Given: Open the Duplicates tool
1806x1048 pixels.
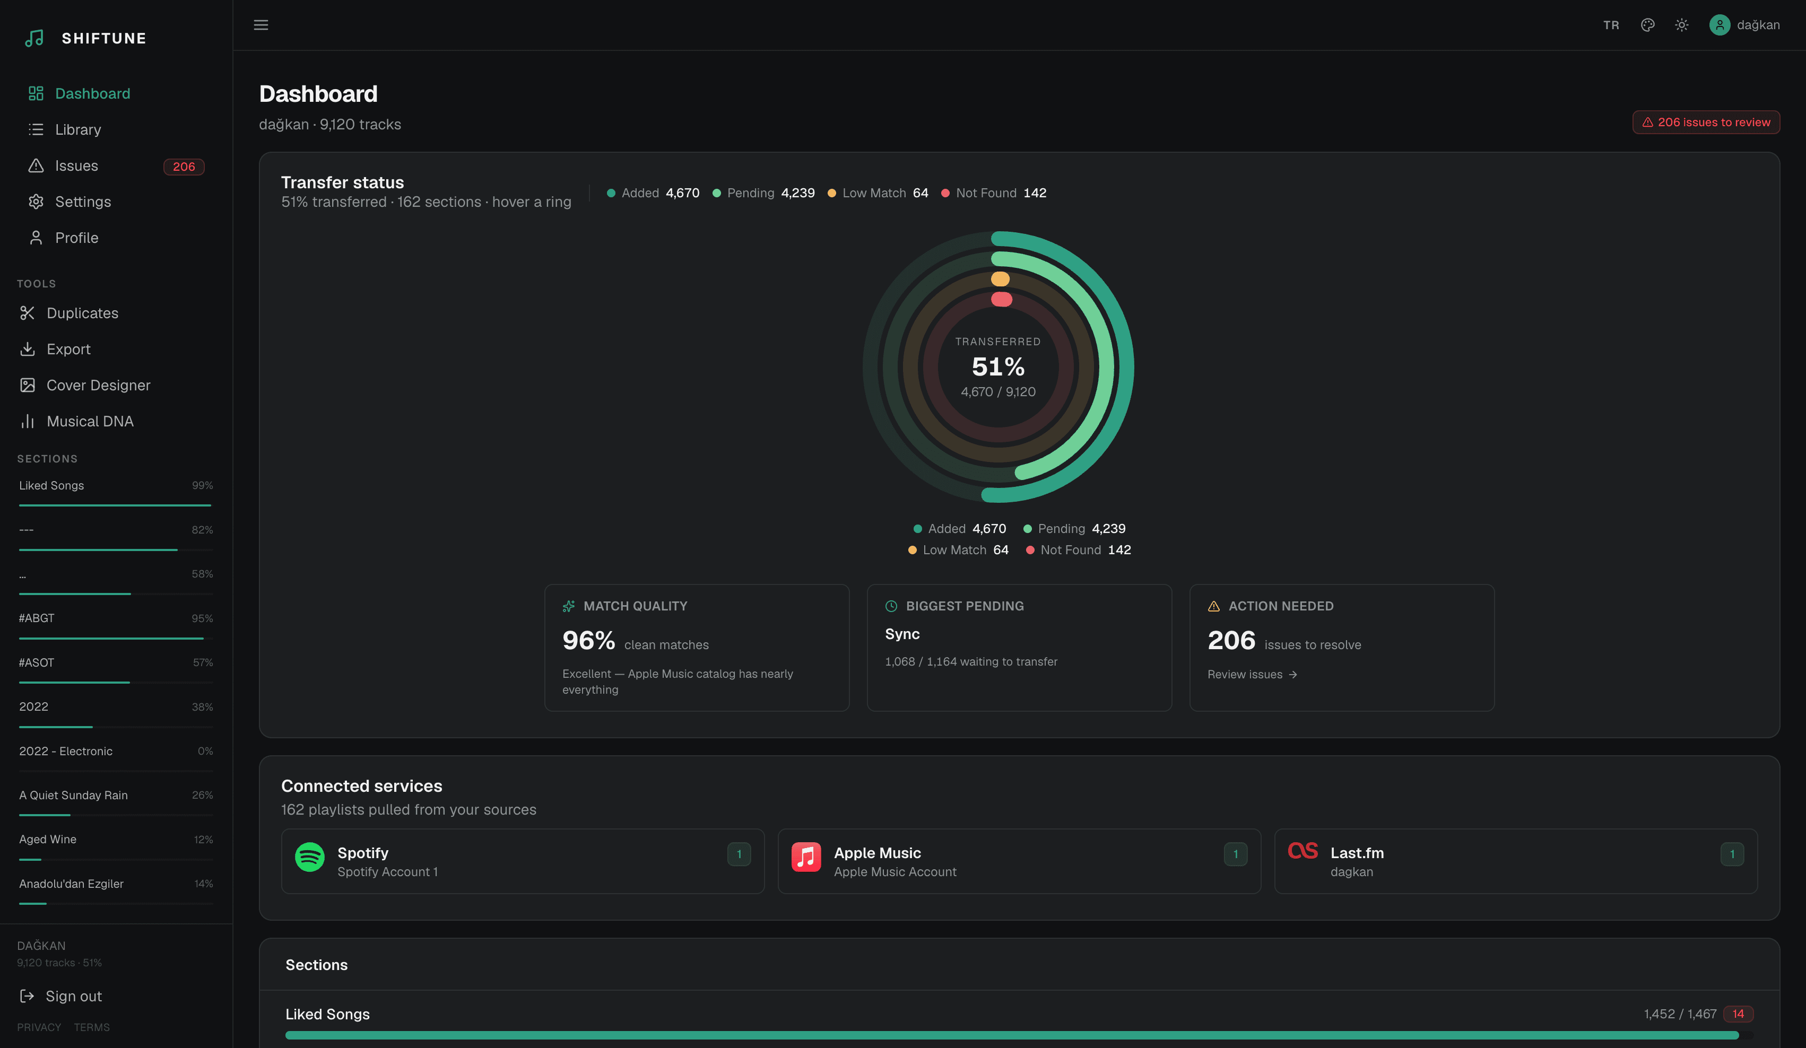Looking at the screenshot, I should coord(116,313).
